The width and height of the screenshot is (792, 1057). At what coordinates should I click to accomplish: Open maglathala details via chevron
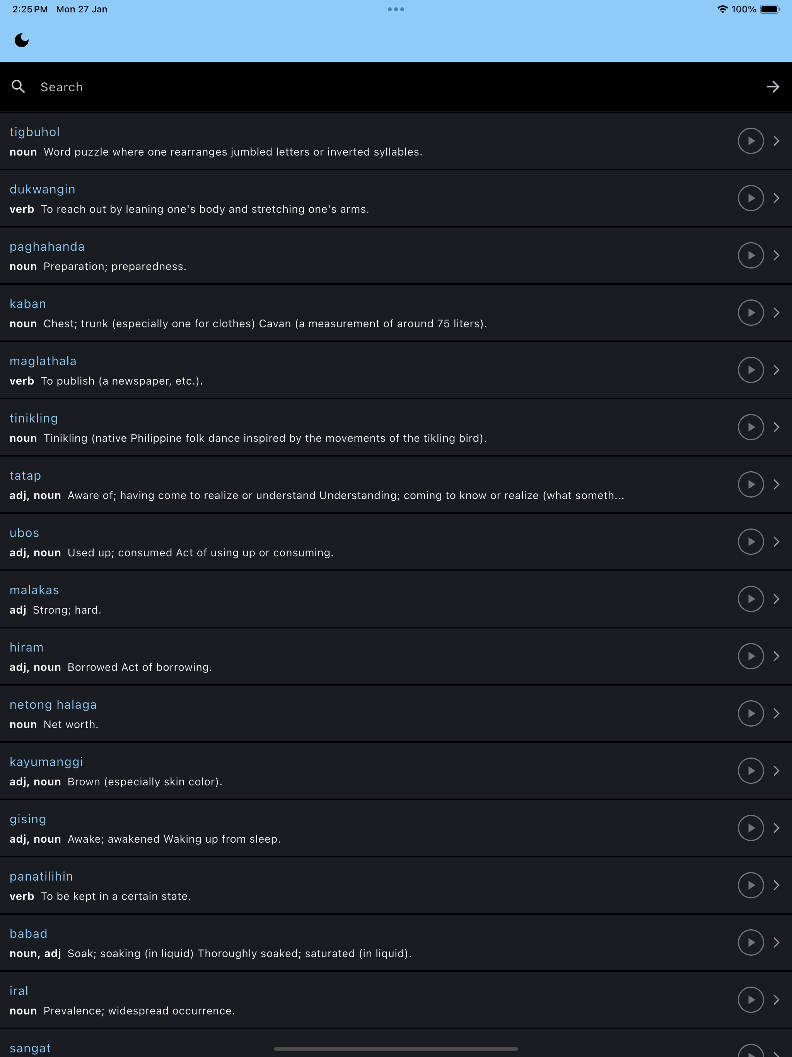tap(776, 370)
